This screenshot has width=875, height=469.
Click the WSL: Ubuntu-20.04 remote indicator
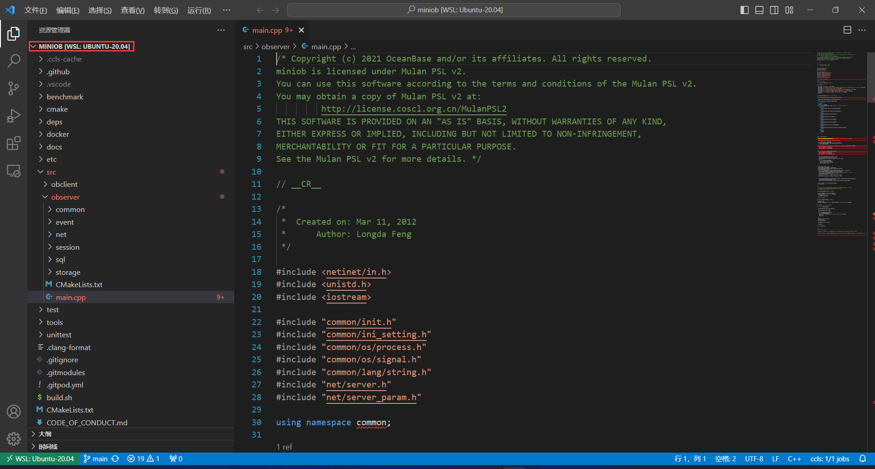point(40,459)
